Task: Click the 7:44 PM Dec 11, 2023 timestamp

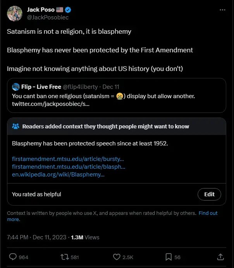Action: click(x=36, y=237)
